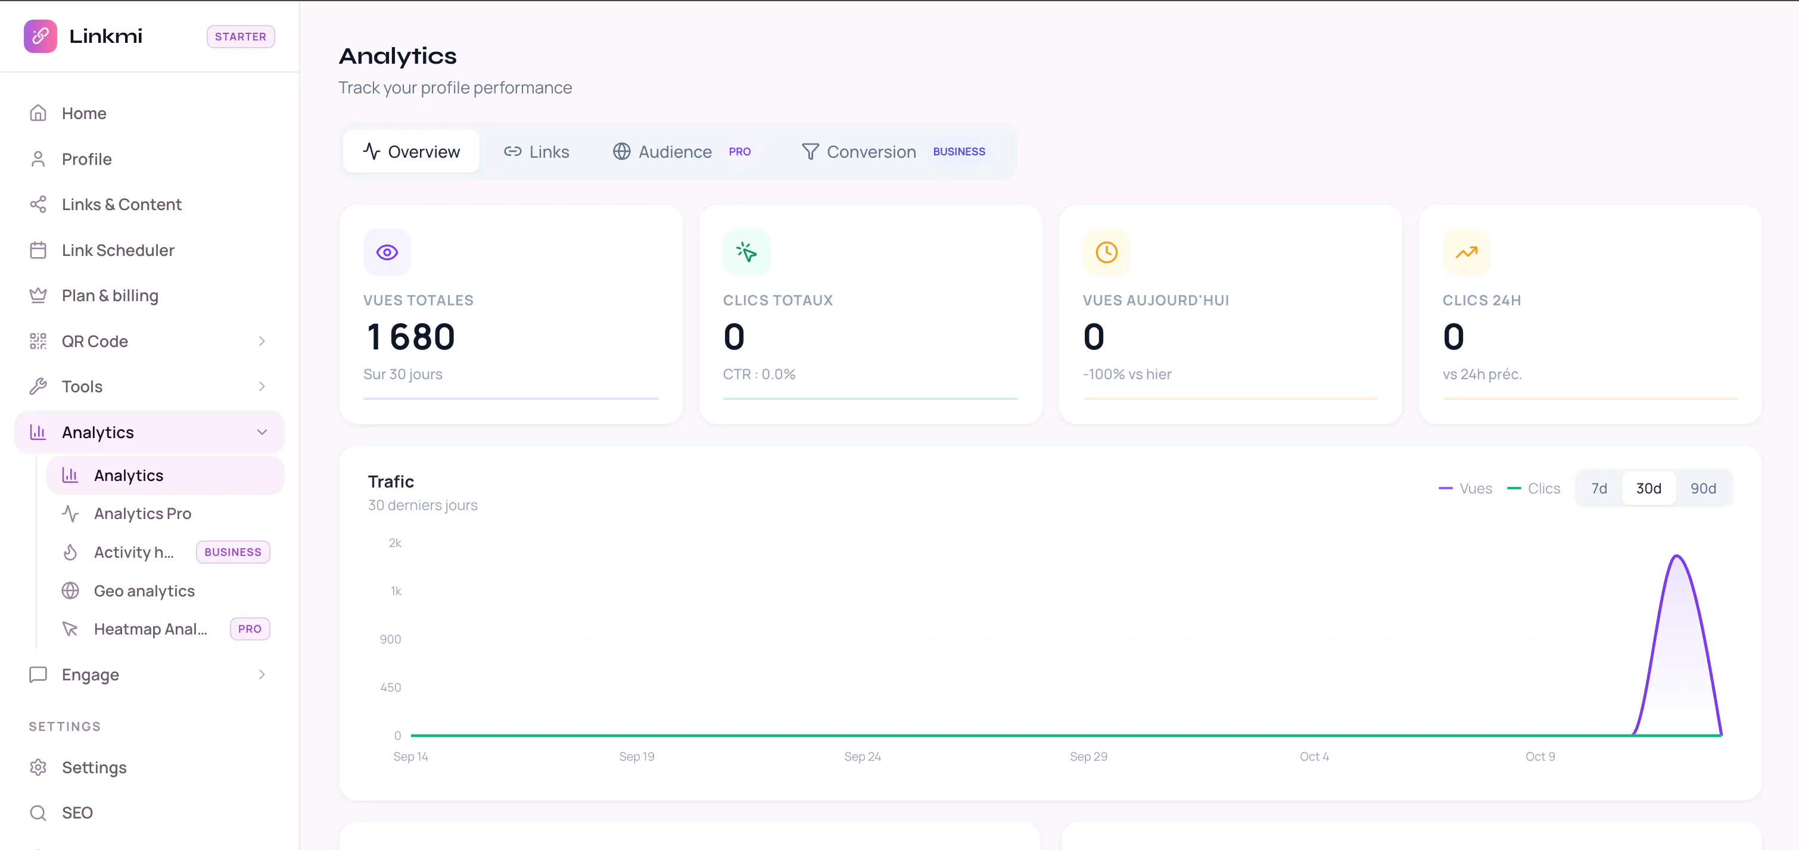The width and height of the screenshot is (1799, 850).
Task: Collapse the Analytics sidebar section
Action: point(262,432)
